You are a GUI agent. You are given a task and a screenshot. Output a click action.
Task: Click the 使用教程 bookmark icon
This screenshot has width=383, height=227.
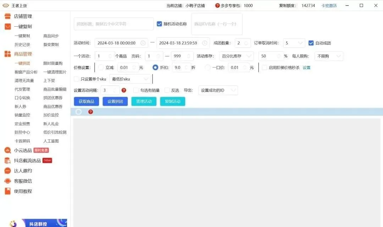[x=7, y=191]
